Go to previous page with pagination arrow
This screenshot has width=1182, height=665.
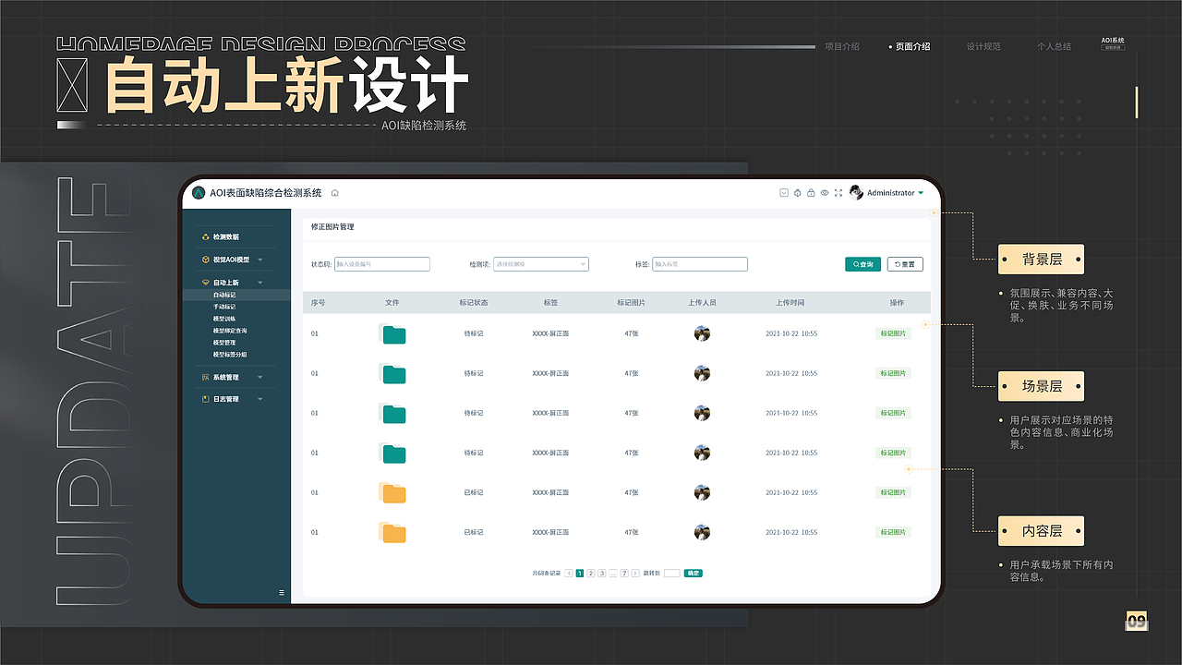point(569,574)
